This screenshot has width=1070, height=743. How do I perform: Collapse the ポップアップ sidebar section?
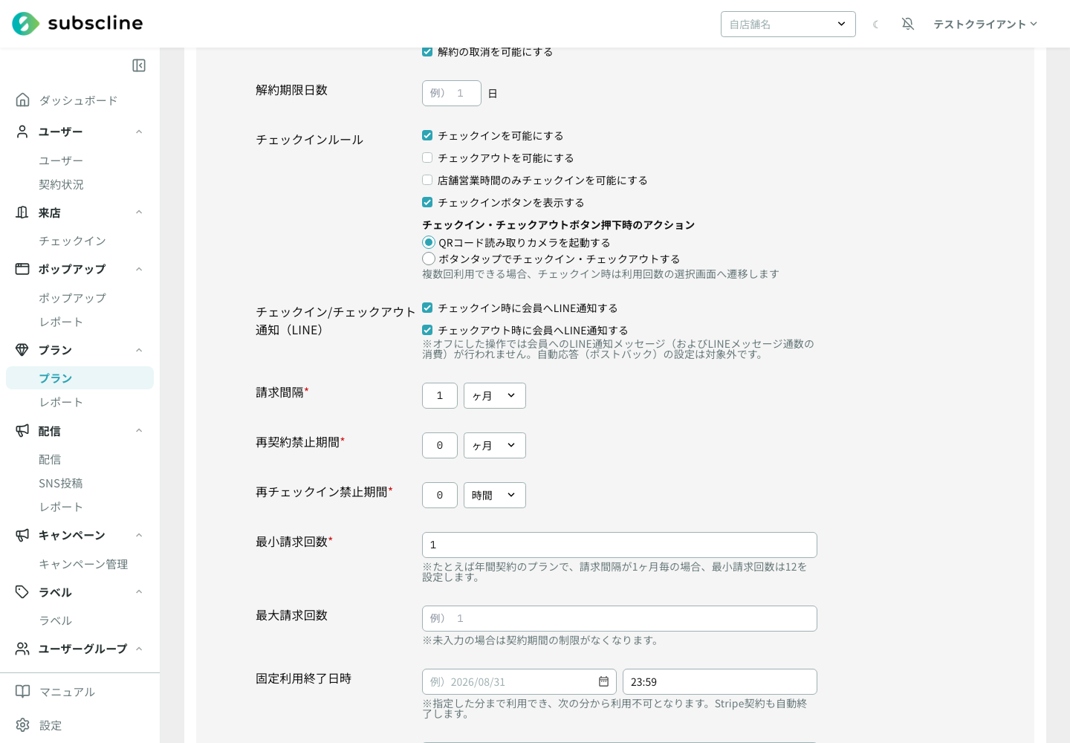tap(139, 269)
